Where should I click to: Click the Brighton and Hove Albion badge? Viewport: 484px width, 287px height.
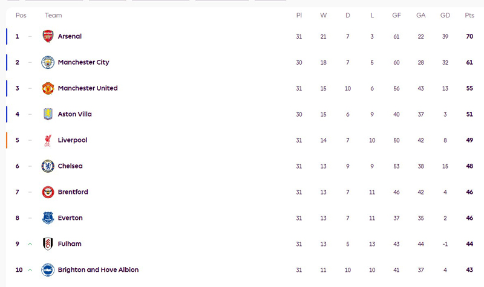(48, 270)
